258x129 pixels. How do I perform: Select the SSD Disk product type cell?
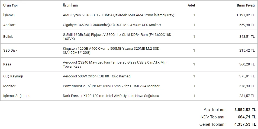click(10, 51)
